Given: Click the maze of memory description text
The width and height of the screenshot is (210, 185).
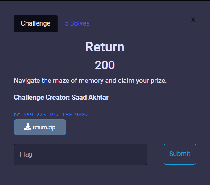Looking at the screenshot, I should 90,81.
